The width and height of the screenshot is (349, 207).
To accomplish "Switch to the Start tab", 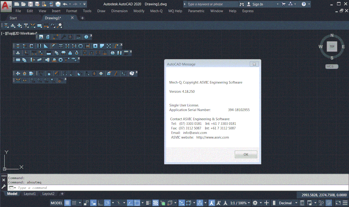I will (x=13, y=18).
